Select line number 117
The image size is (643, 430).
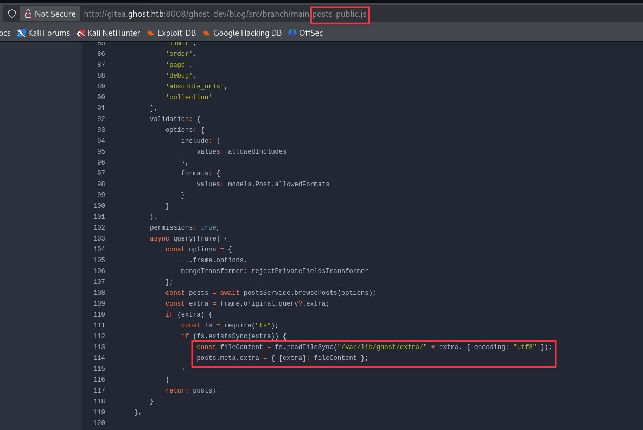99,390
